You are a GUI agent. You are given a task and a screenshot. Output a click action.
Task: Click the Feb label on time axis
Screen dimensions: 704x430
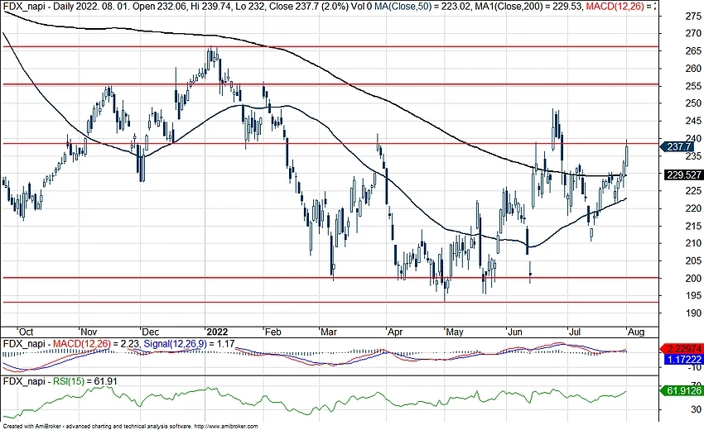272,332
